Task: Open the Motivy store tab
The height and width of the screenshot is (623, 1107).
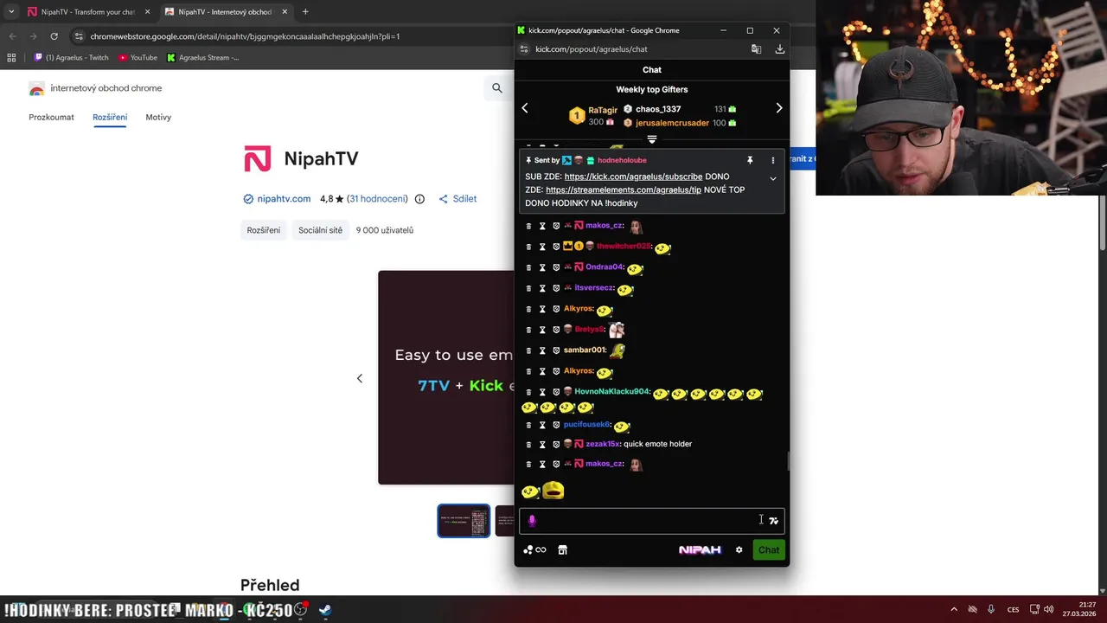Action: tap(158, 117)
